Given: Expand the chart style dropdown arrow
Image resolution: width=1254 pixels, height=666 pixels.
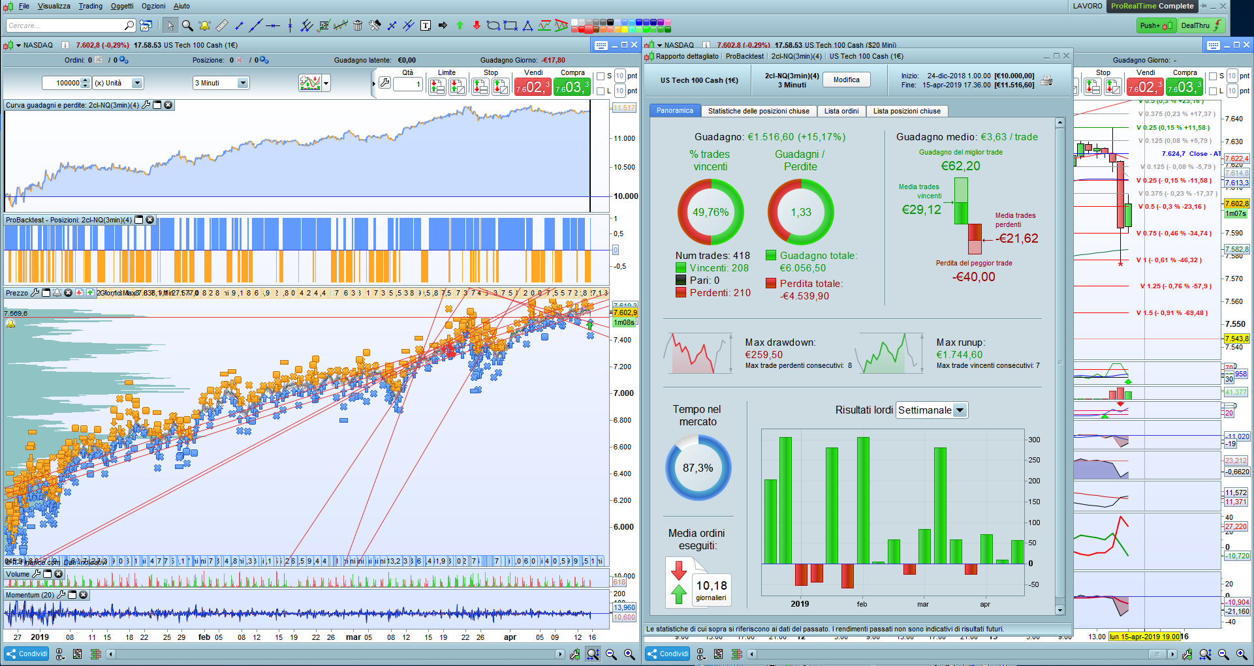Looking at the screenshot, I should [x=326, y=83].
